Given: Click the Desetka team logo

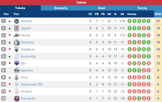Looking at the screenshot, I should (17, 21).
